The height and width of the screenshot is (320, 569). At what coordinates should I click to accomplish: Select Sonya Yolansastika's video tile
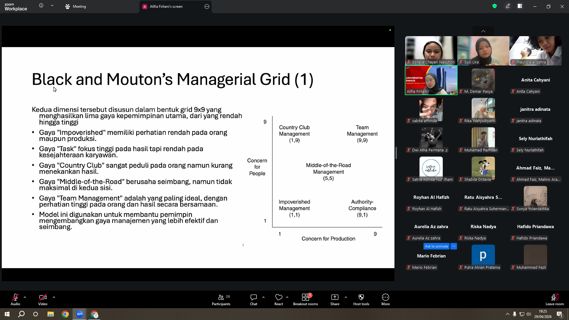[536, 197]
